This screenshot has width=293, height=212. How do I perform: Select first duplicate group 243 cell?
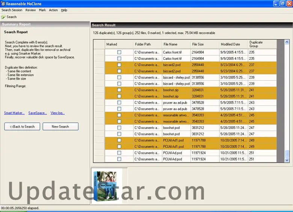point(262,102)
